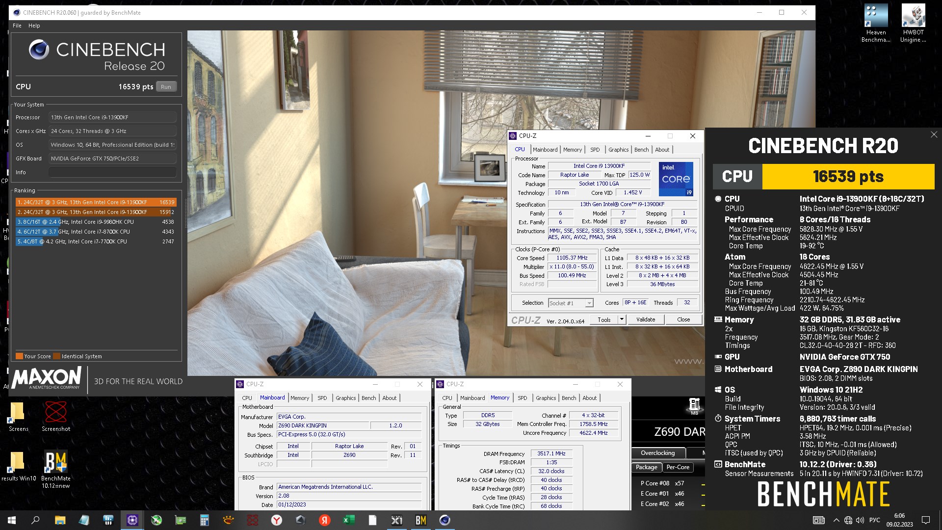942x530 pixels.
Task: Run the Cinebench CPU test
Action: point(166,87)
